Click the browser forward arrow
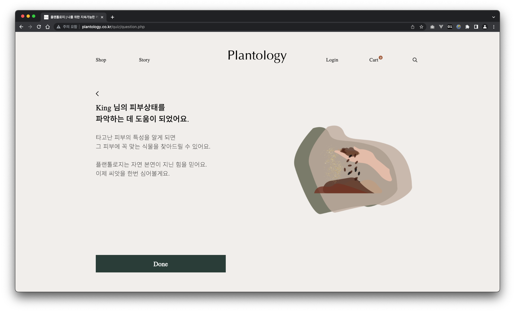Screen dimensions: 515x312 [x=30, y=27]
